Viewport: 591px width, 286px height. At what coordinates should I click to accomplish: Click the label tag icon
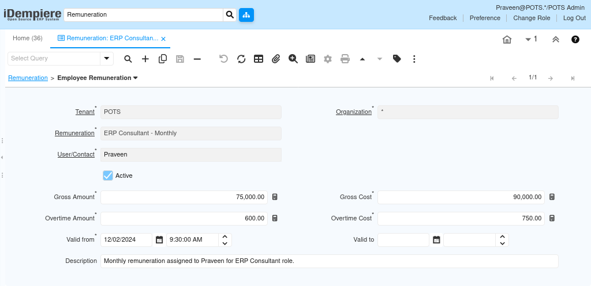coord(397,59)
